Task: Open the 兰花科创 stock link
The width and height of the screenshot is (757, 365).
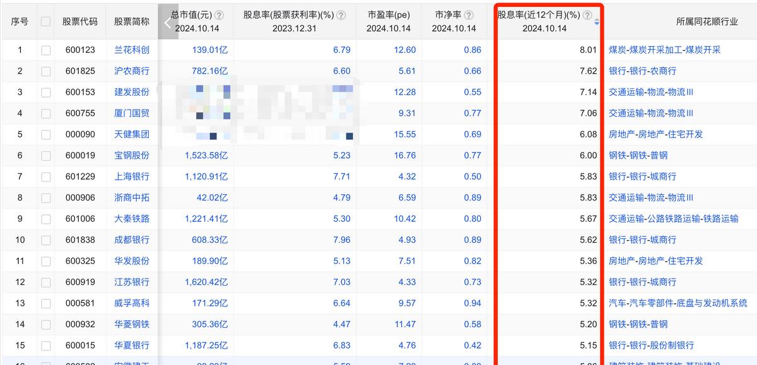Action: pos(132,50)
